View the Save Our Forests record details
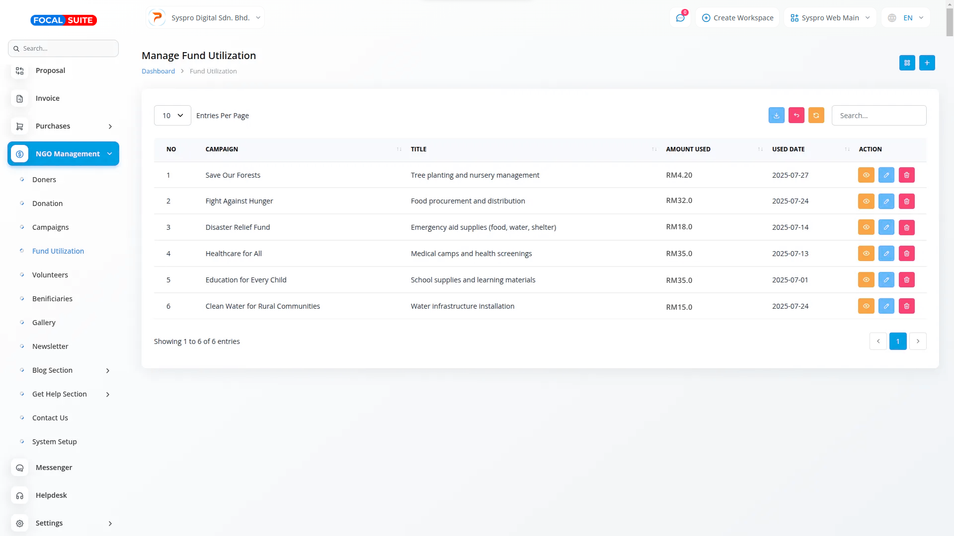 pyautogui.click(x=866, y=175)
